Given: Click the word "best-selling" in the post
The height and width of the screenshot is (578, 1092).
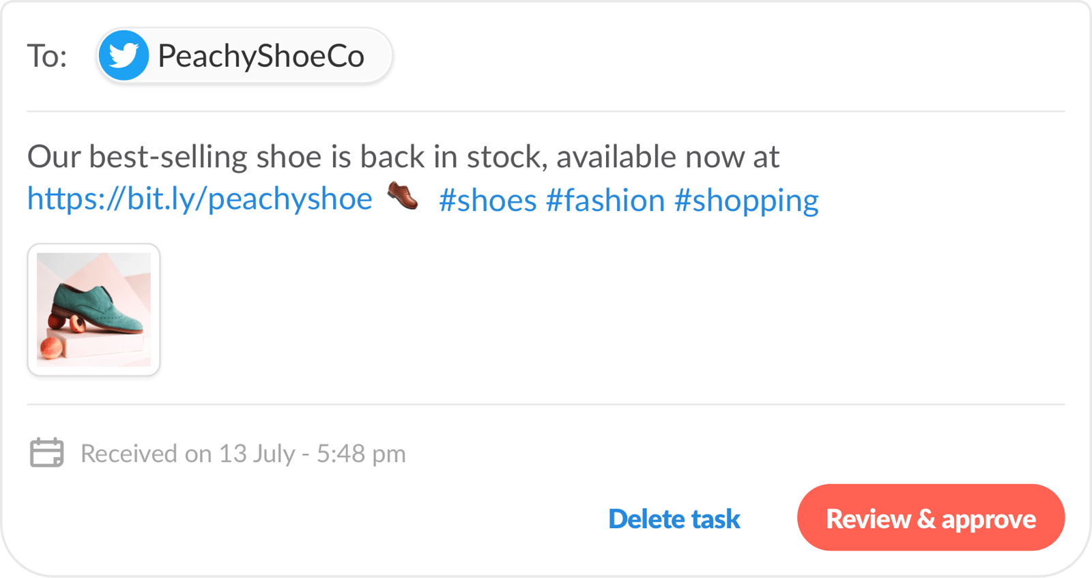Looking at the screenshot, I should (168, 157).
